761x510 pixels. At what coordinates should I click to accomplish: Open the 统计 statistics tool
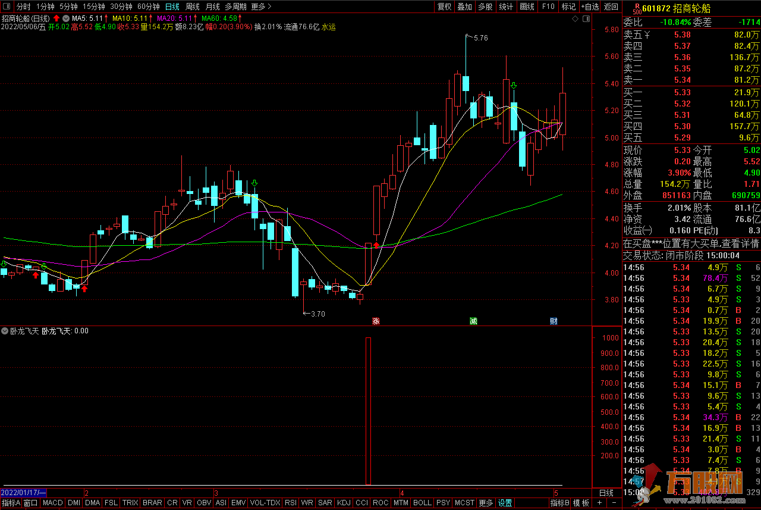(x=506, y=7)
